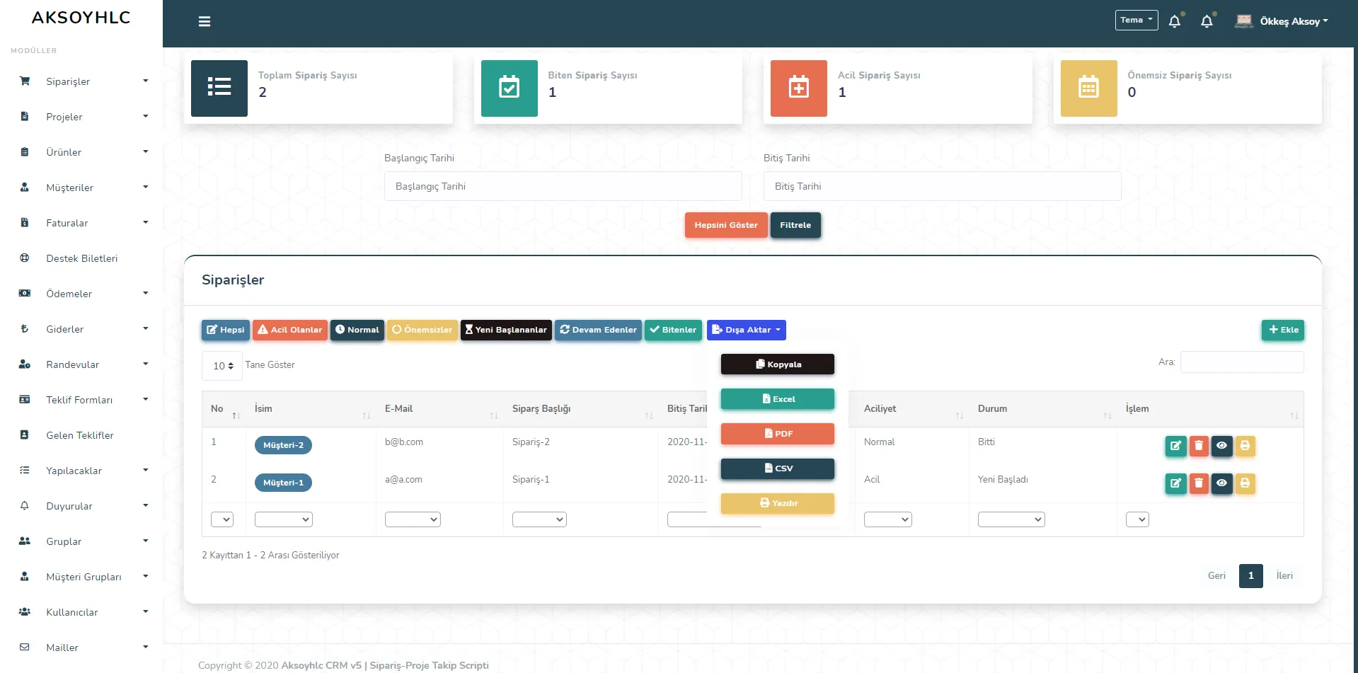Open the Tema dropdown

click(1137, 20)
